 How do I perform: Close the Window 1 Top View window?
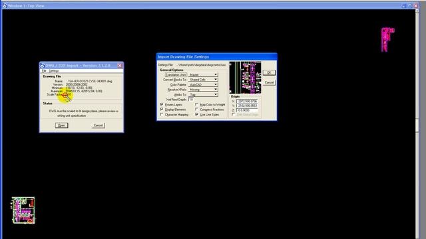(x=416, y=6)
